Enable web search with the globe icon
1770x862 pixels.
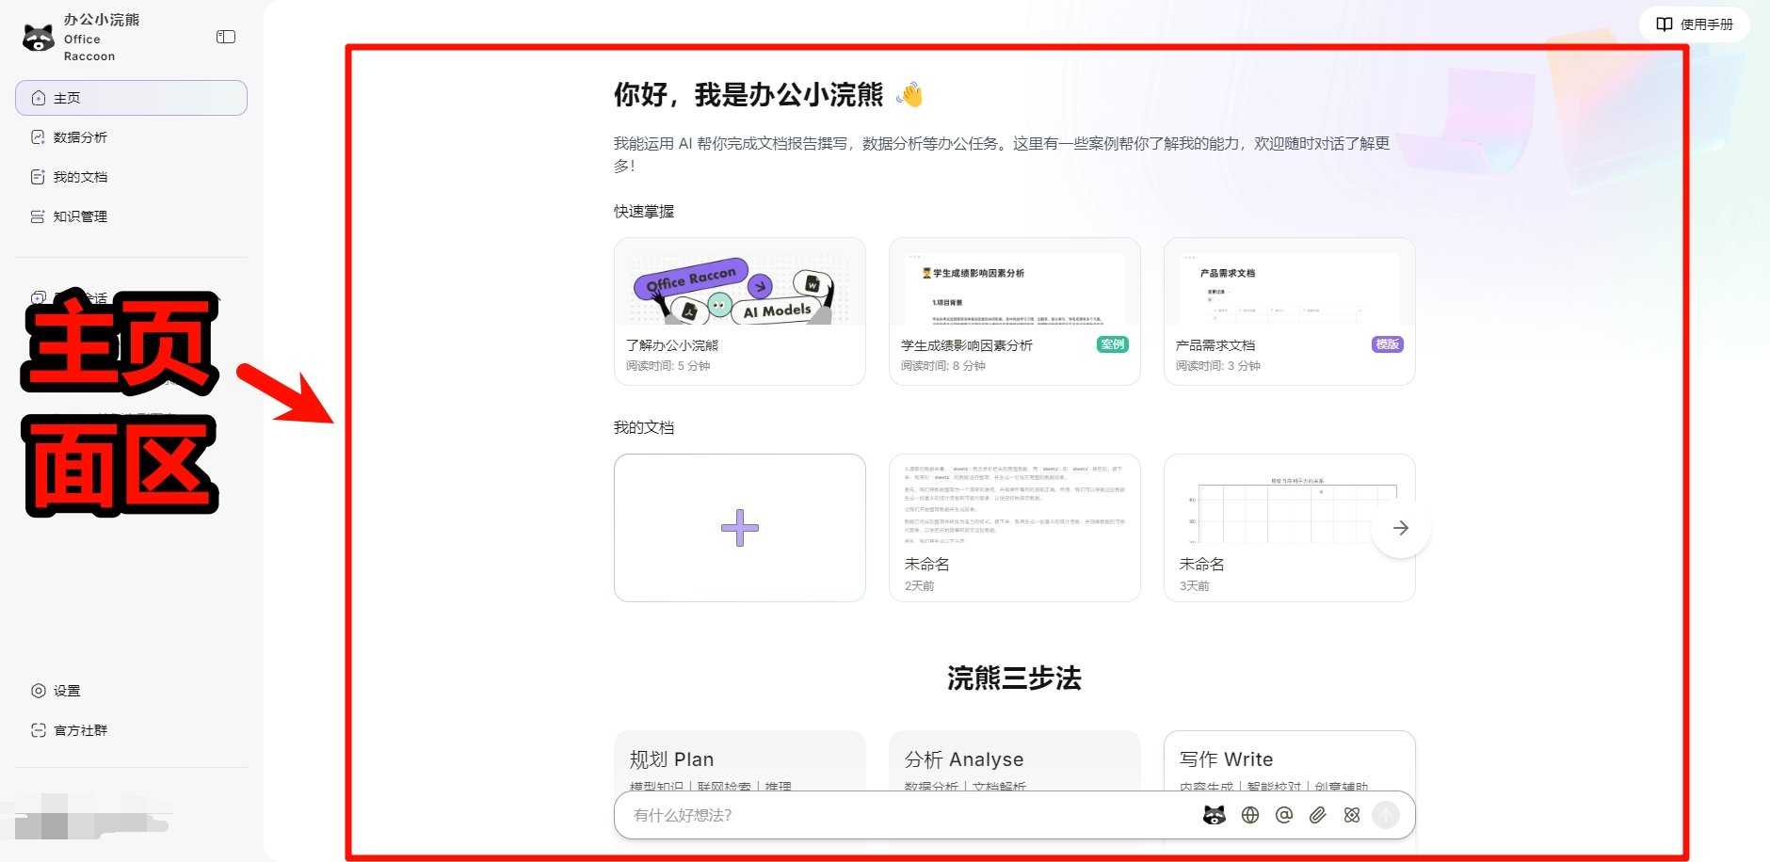point(1249,815)
